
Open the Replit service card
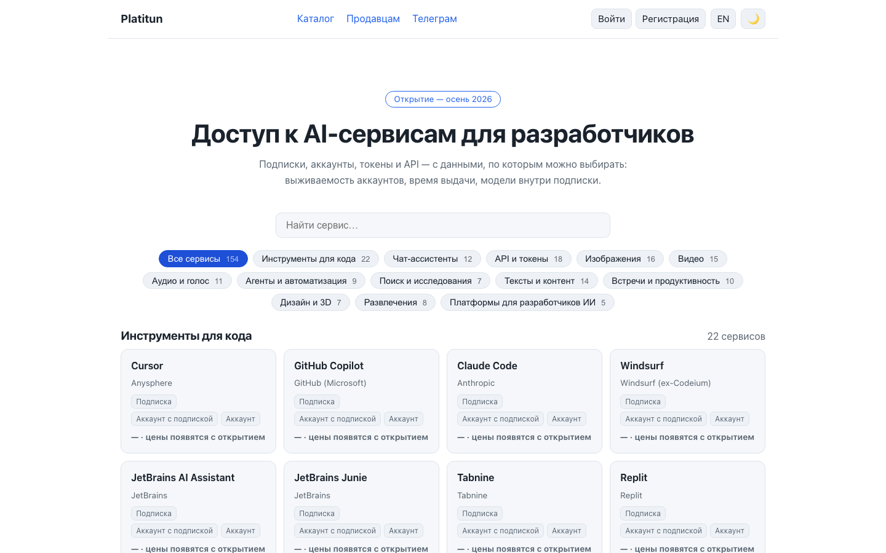point(687,508)
